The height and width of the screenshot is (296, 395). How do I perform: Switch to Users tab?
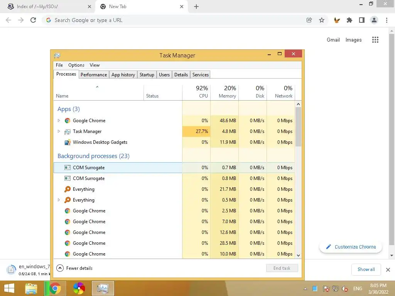coord(164,75)
